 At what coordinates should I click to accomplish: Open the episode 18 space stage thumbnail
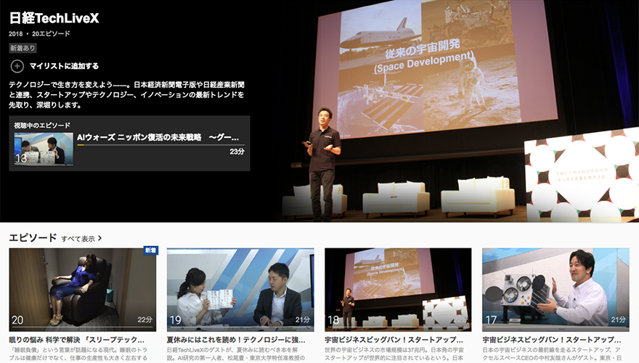pyautogui.click(x=398, y=289)
